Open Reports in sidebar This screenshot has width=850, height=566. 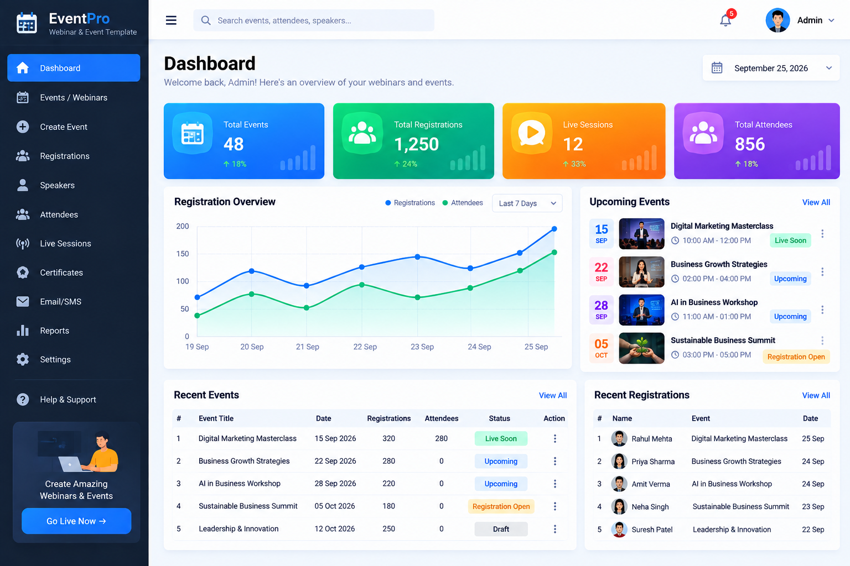pyautogui.click(x=74, y=331)
